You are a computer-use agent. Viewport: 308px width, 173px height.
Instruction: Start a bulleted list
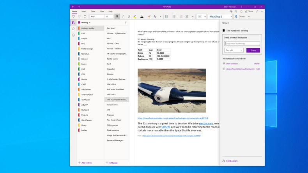(x=166, y=16)
